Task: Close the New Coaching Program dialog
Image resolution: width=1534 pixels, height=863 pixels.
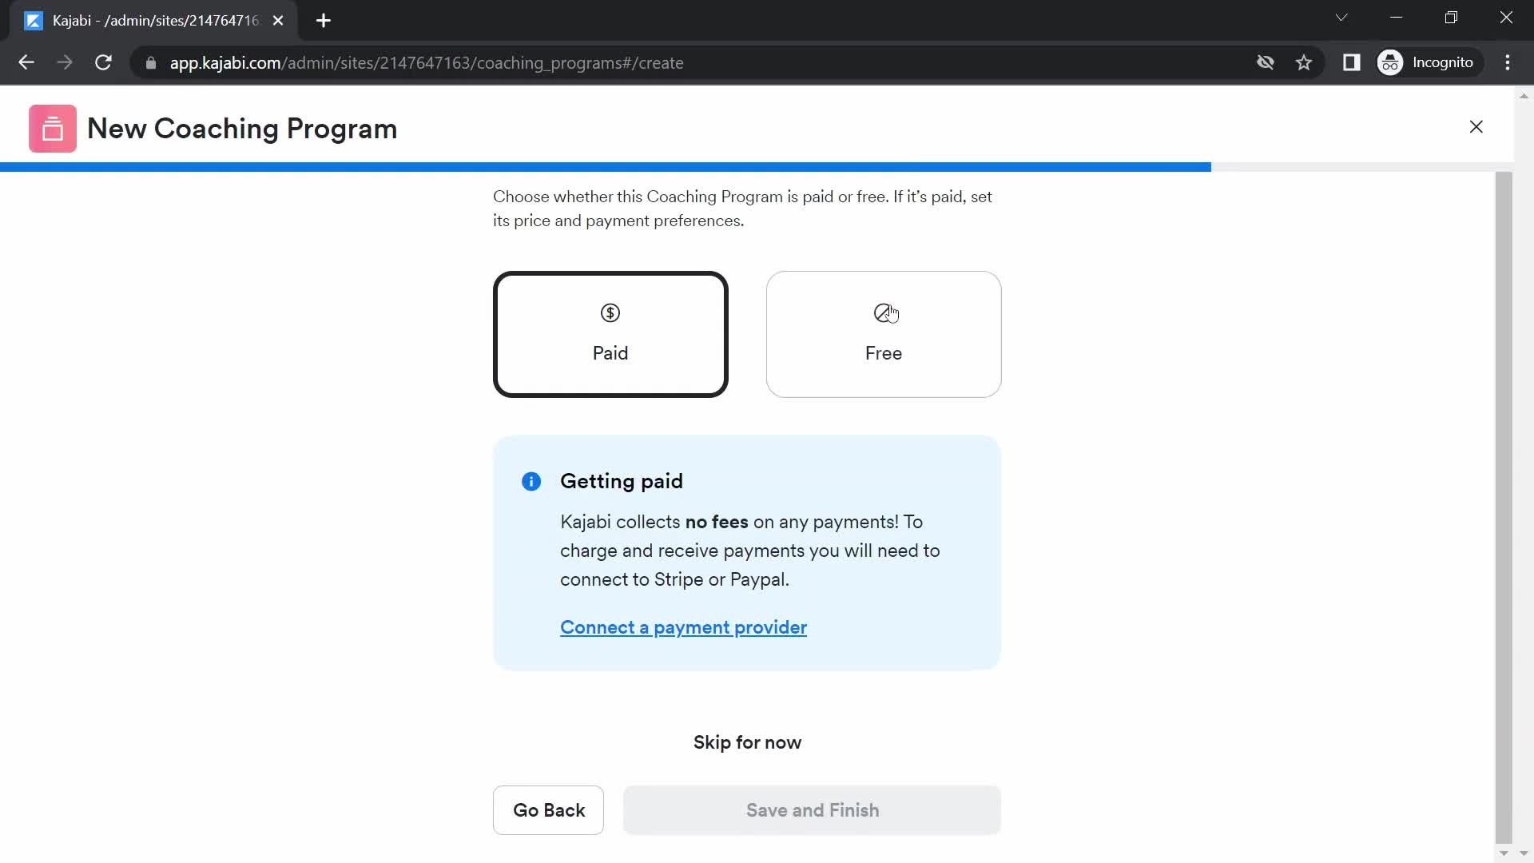Action: click(x=1476, y=127)
